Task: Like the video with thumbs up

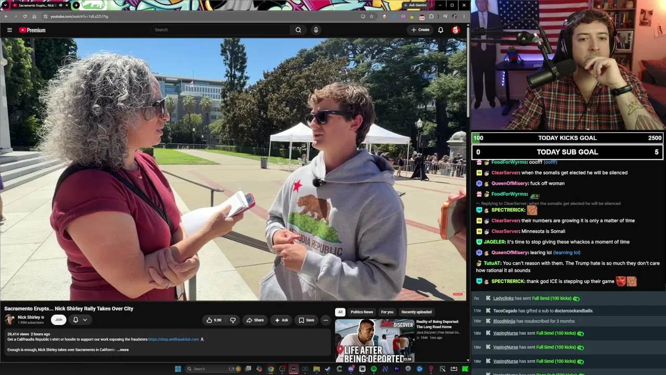Action: 214,320
